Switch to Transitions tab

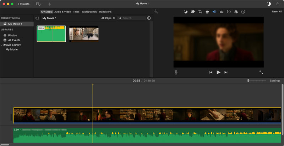pyautogui.click(x=105, y=12)
